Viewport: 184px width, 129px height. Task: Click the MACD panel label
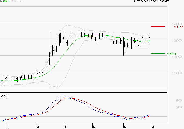coord(5,96)
